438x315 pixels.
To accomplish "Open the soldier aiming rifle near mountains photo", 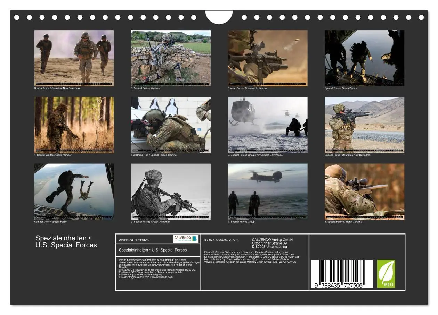I will tap(364, 125).
